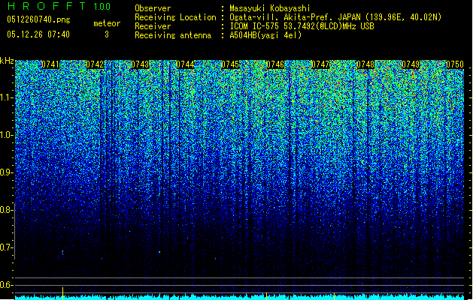Click the 0745 time label
The height and width of the screenshot is (300, 473).
(x=230, y=64)
